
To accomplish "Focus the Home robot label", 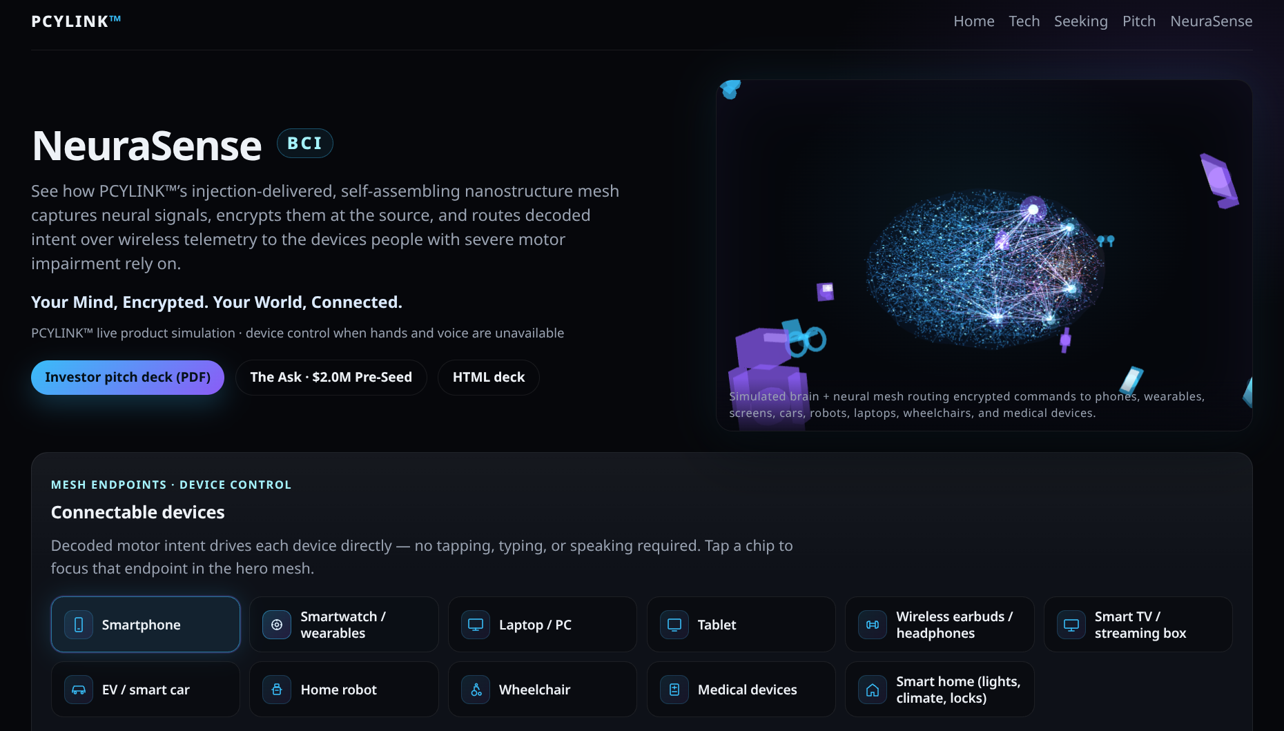I will tap(339, 690).
